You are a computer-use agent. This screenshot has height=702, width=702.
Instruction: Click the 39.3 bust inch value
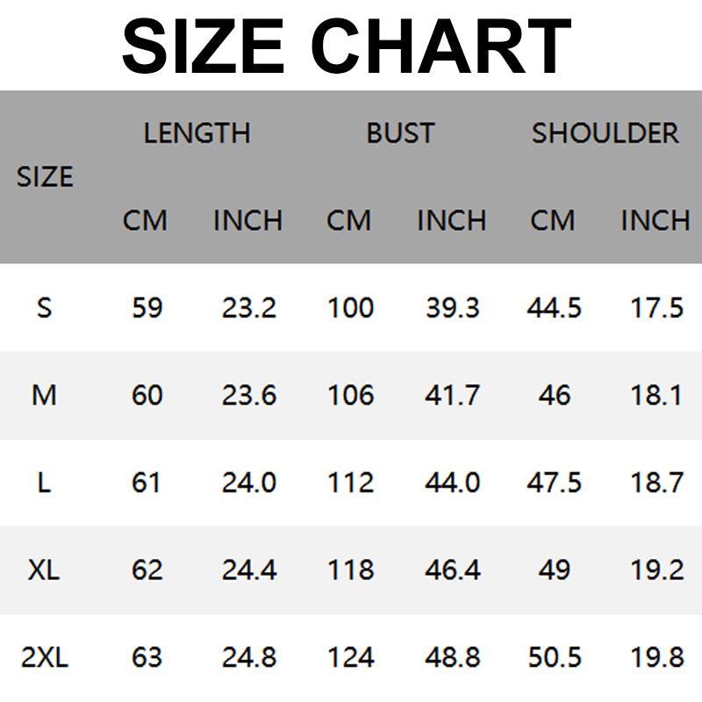[452, 308]
